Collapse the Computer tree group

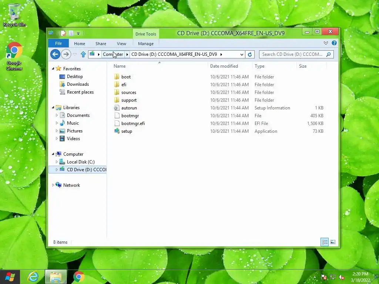(53, 154)
